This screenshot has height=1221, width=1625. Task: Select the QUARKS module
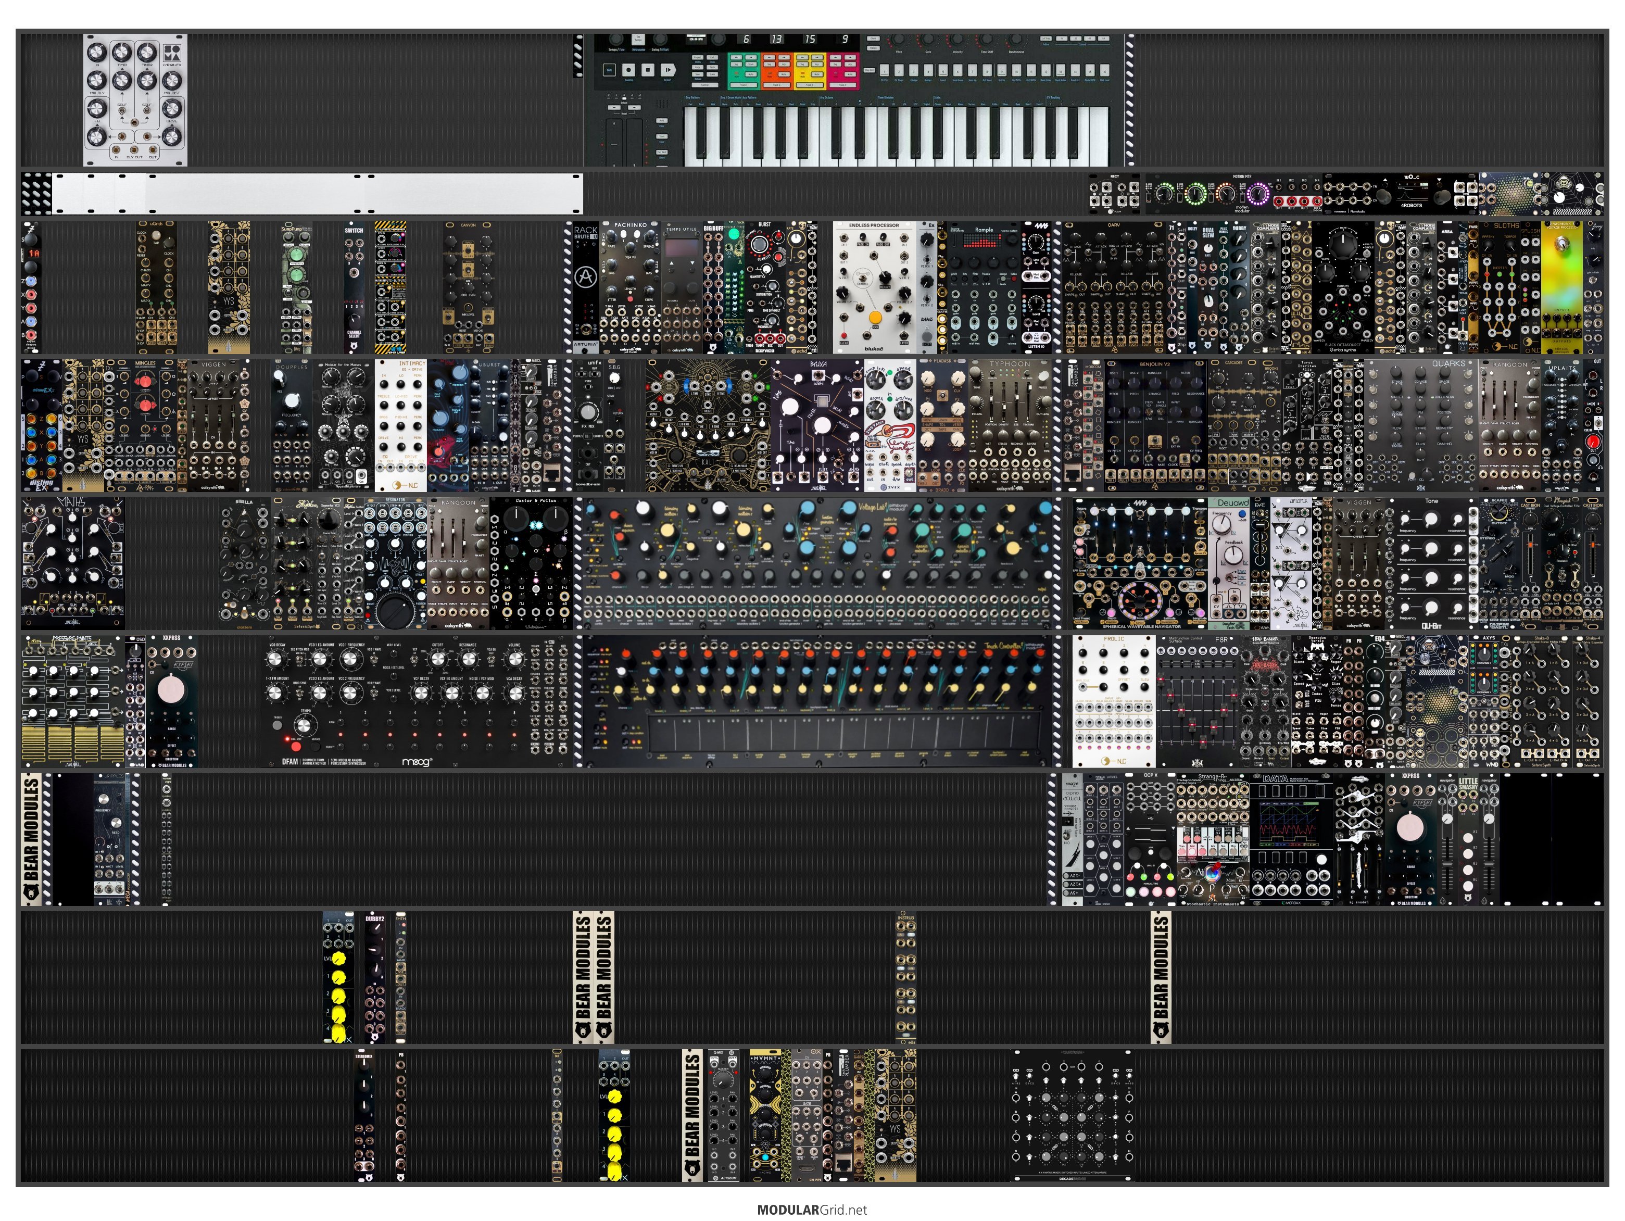(x=1421, y=425)
